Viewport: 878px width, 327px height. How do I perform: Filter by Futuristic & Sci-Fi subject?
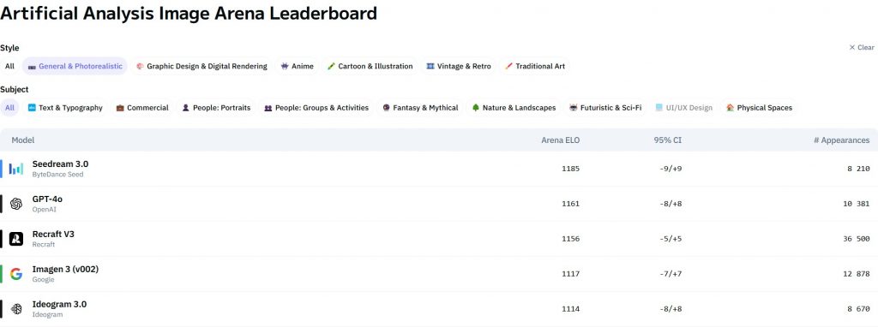605,107
